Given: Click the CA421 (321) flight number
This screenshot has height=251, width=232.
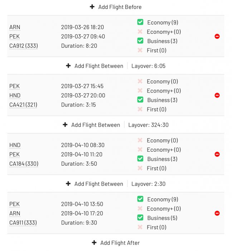Looking at the screenshot, I should pos(23,105).
